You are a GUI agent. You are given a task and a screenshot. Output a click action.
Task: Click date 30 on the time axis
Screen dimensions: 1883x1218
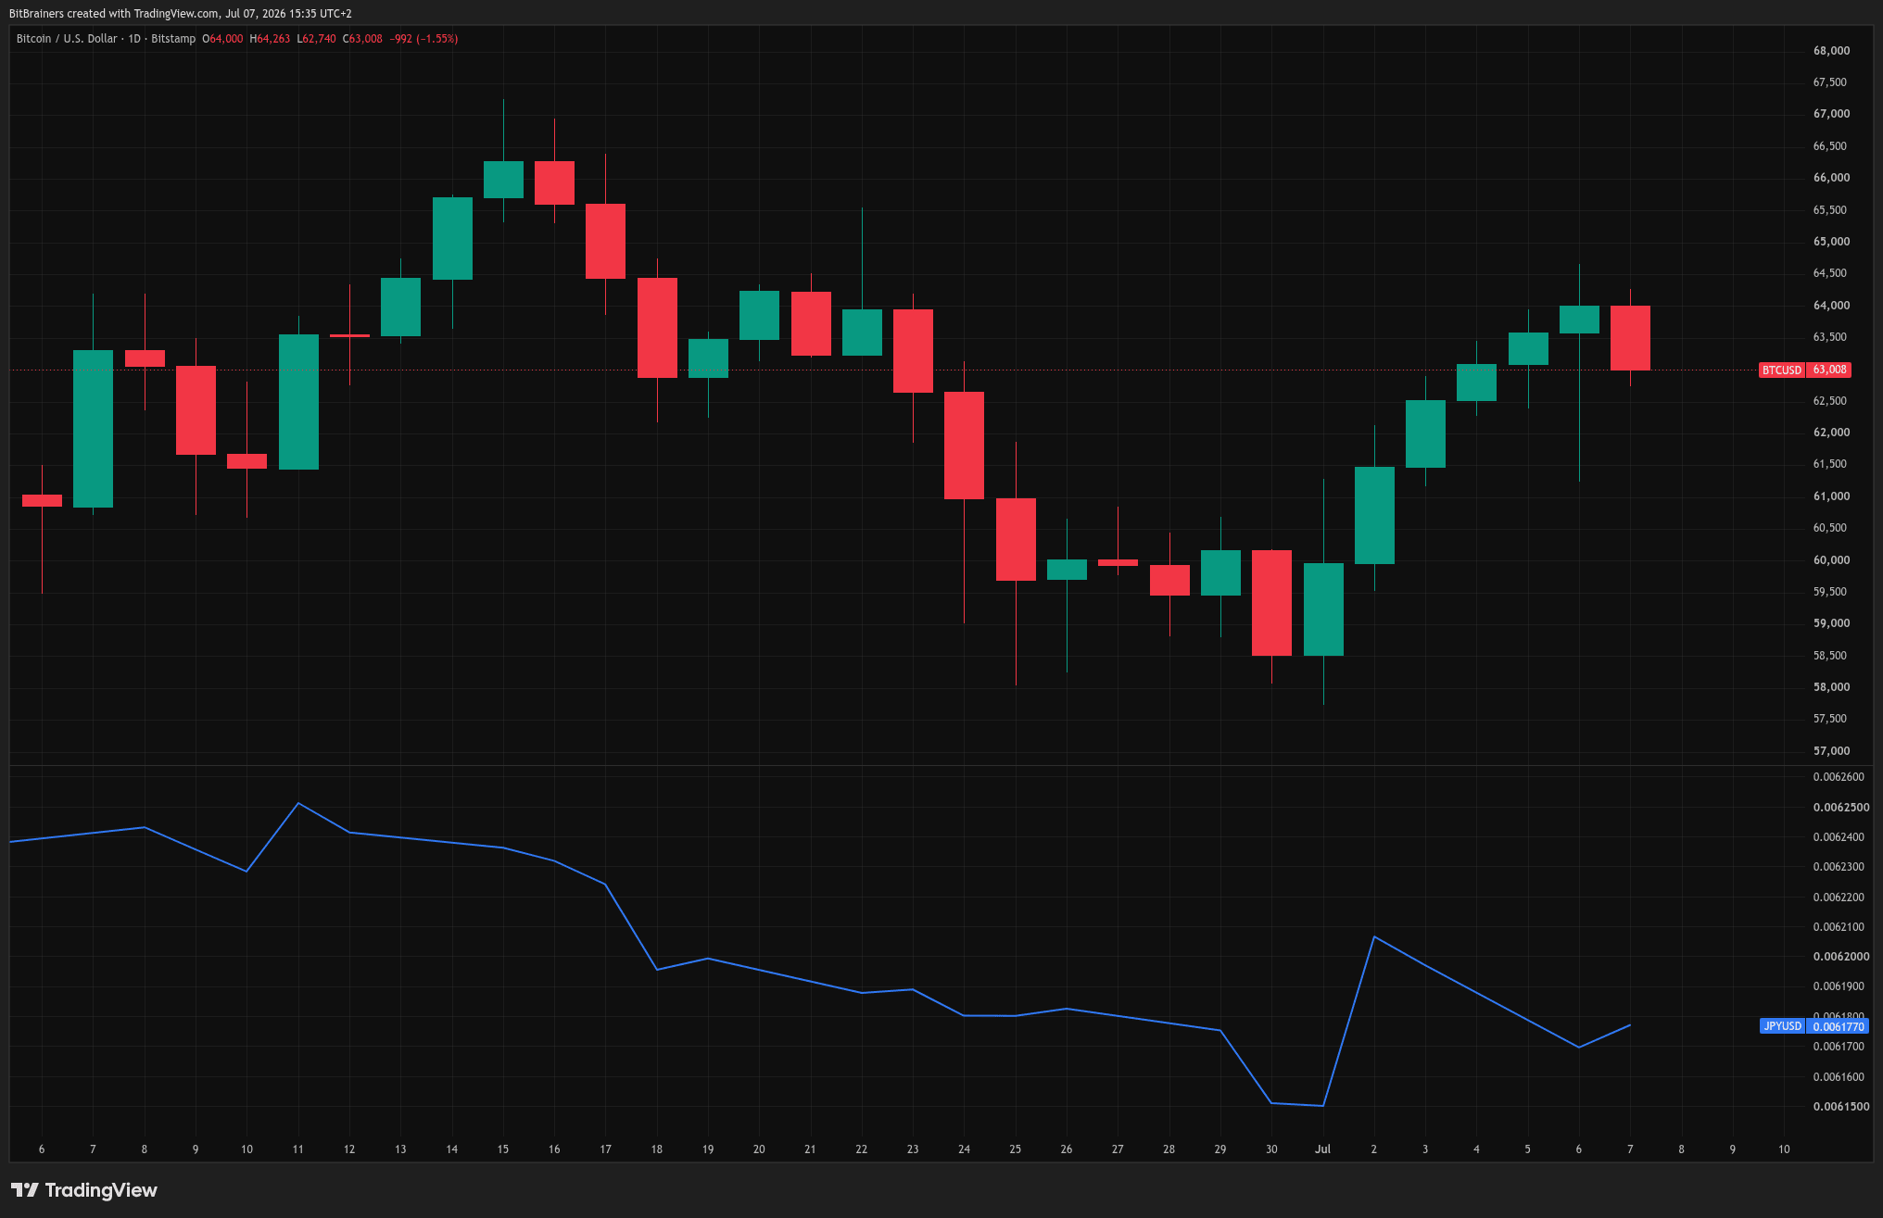(1271, 1149)
